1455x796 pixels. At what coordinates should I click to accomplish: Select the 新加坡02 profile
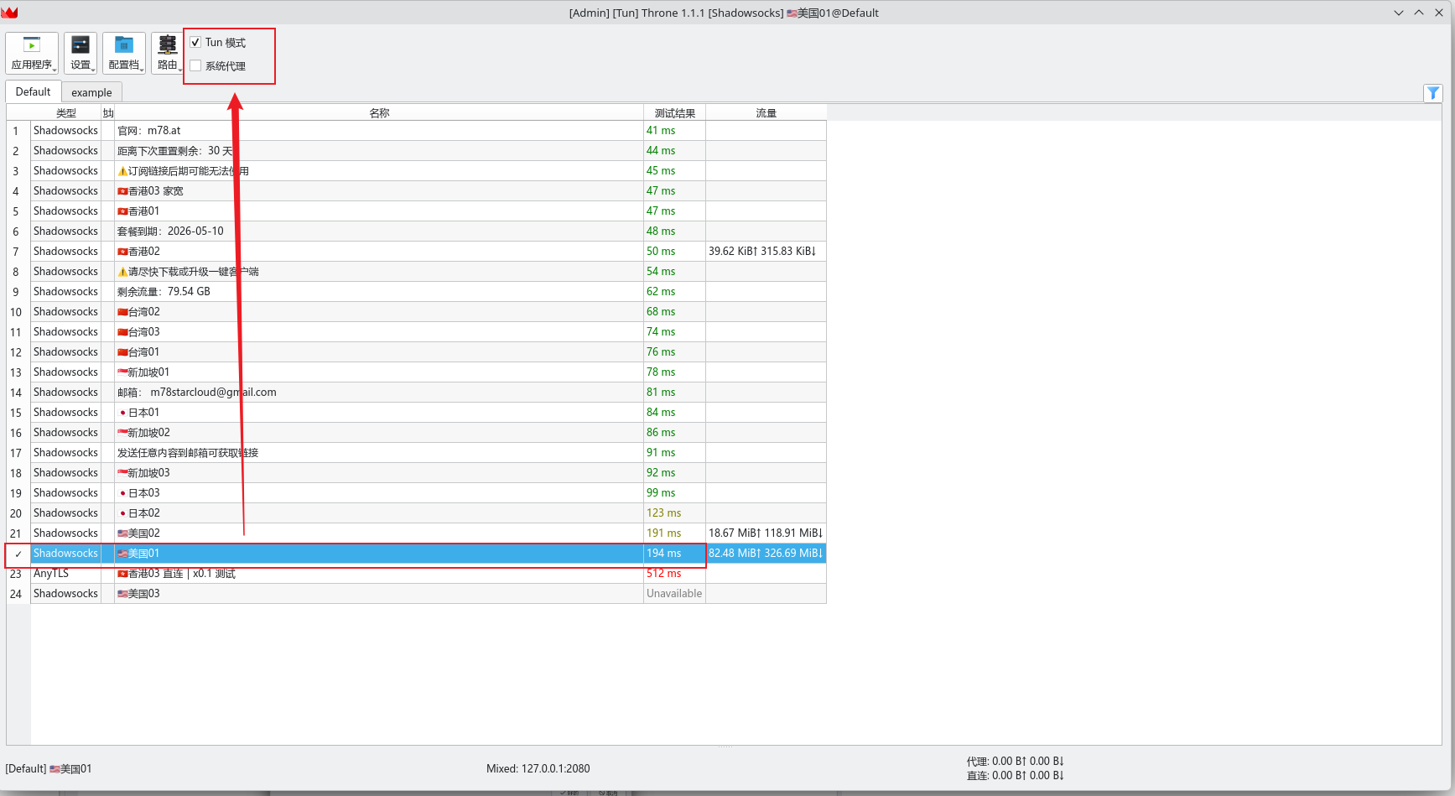pos(416,432)
